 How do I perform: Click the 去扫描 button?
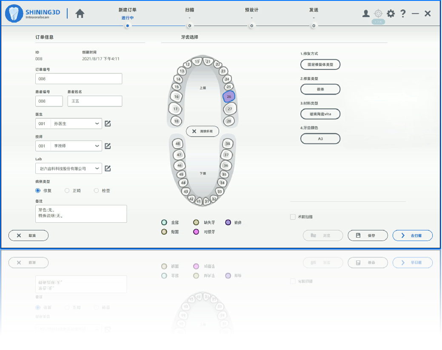412,235
